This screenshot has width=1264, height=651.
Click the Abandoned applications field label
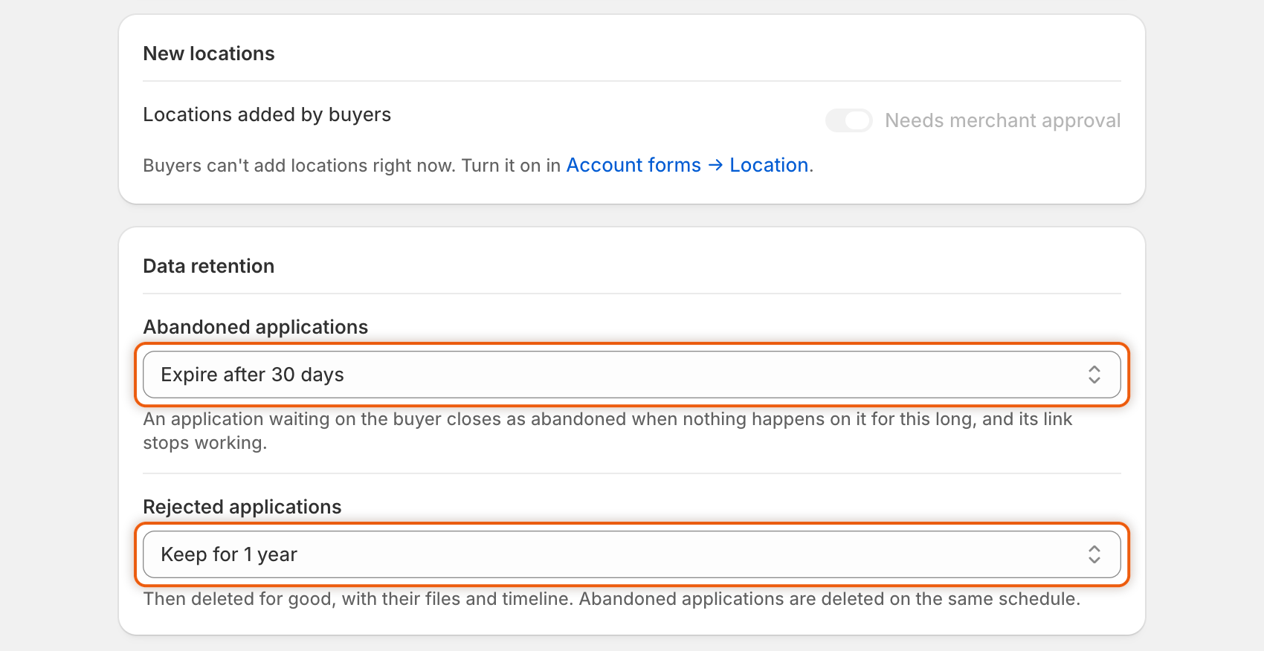pos(256,327)
